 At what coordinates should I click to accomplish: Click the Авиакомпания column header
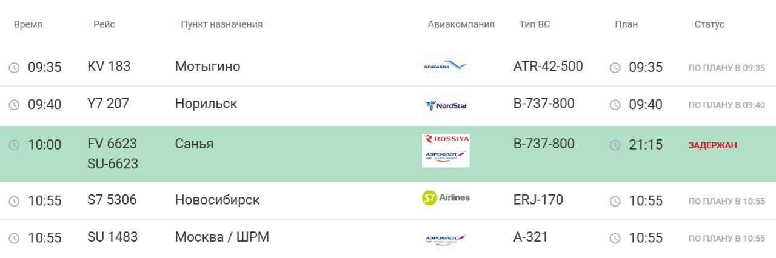pyautogui.click(x=461, y=25)
